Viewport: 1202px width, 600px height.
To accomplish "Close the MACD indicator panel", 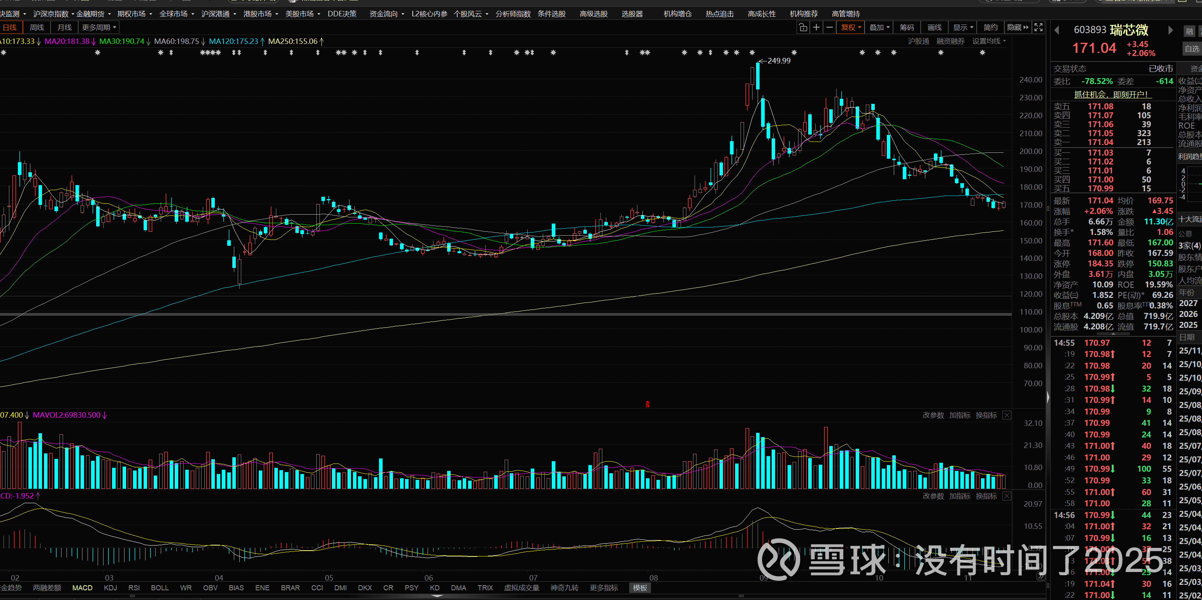I will coord(1007,496).
